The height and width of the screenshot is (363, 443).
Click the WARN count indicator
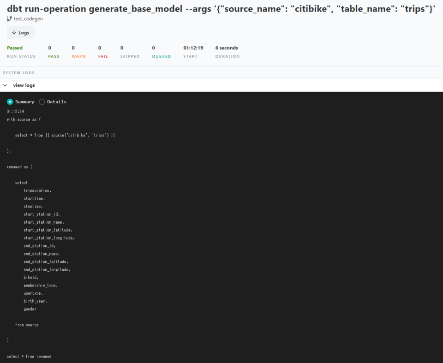click(78, 52)
